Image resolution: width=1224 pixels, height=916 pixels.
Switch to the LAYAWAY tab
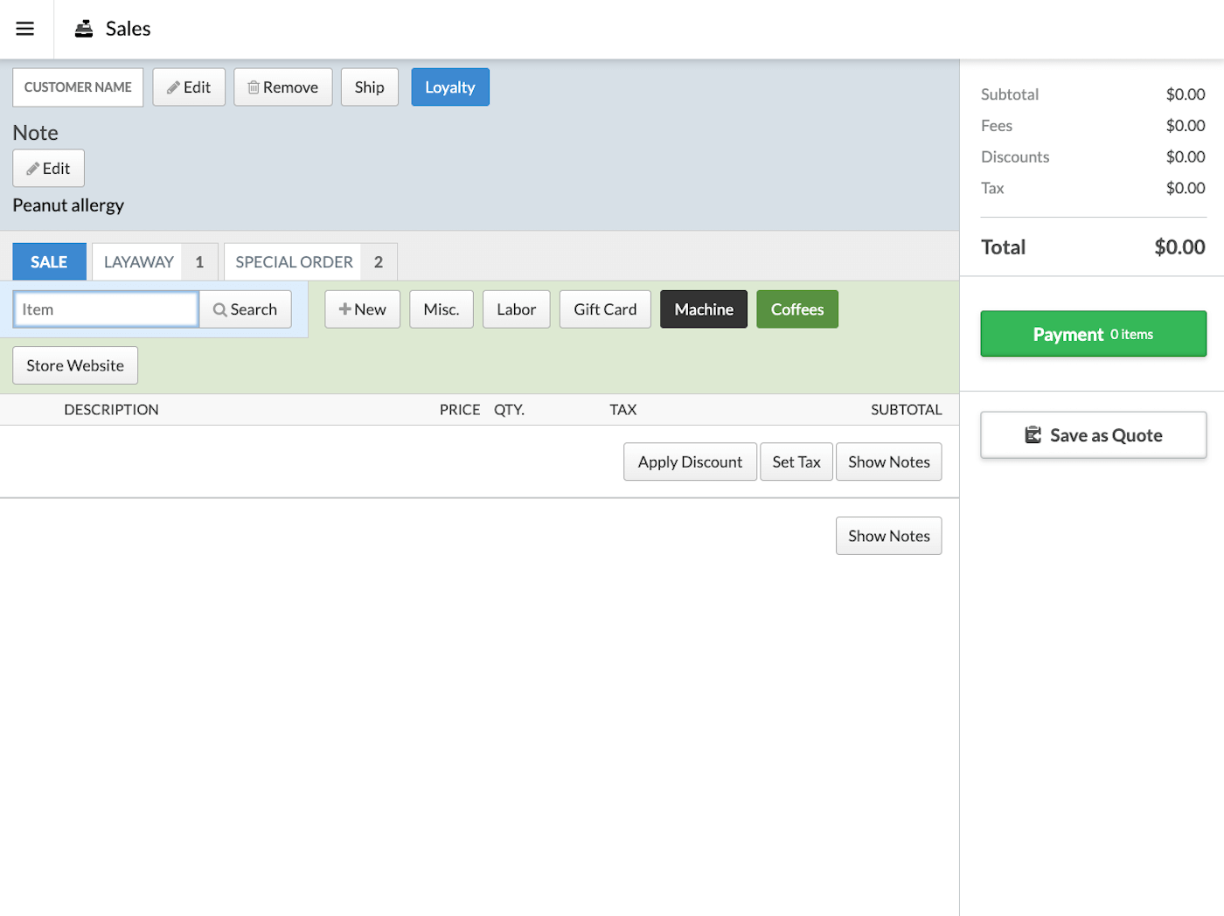tap(137, 261)
